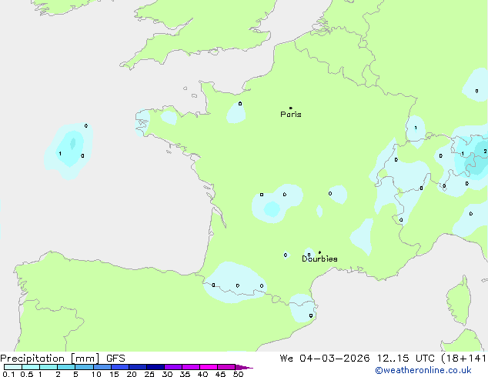
Task: Select legend swatch between 35 and 40
Action: (x=191, y=367)
